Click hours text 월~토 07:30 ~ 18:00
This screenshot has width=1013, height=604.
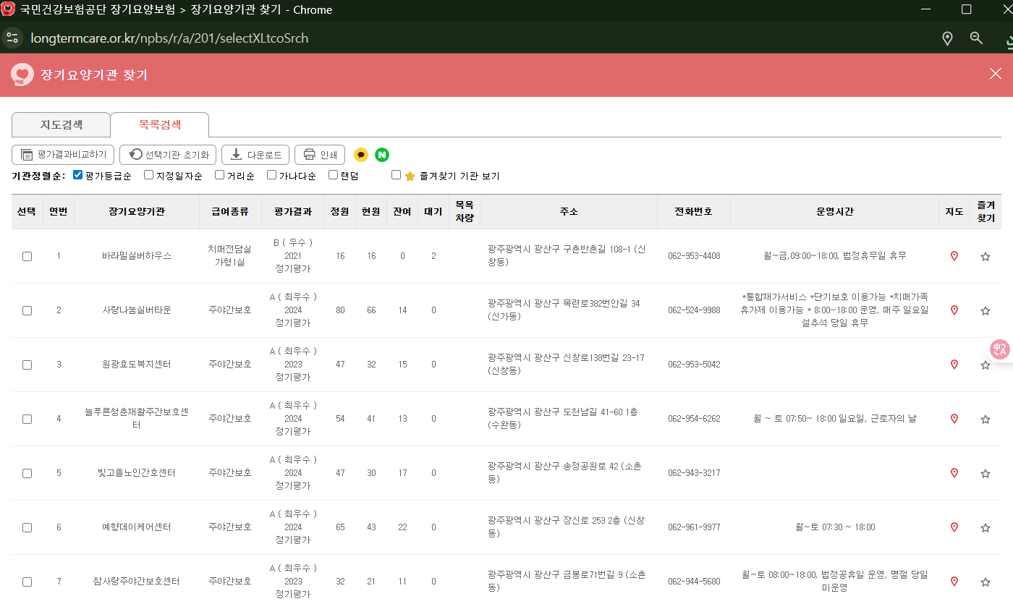coord(835,527)
